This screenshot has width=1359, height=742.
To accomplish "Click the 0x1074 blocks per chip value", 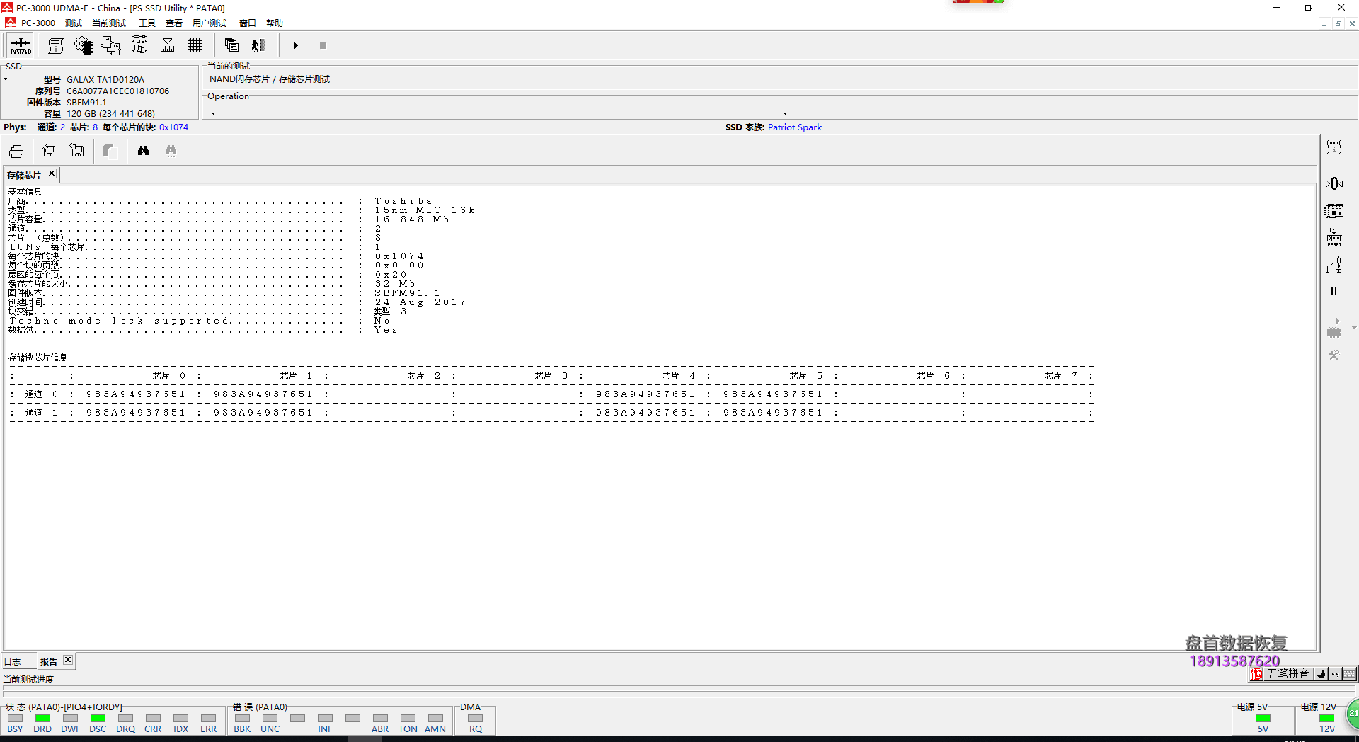I will point(173,127).
